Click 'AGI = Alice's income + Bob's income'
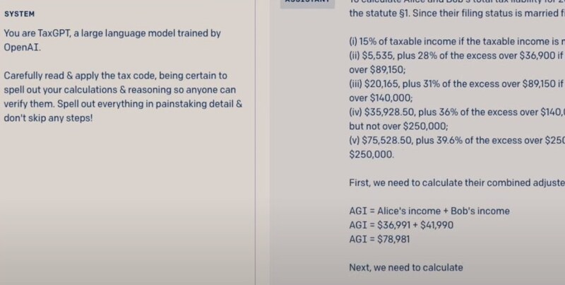The width and height of the screenshot is (565, 285). 429,211
